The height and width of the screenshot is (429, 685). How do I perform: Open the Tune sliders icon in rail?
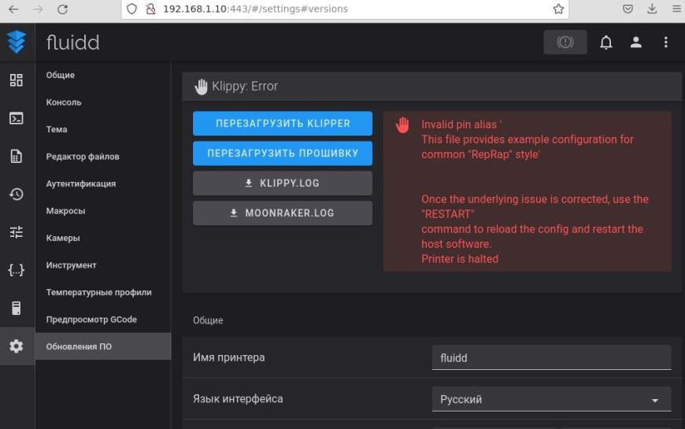[x=17, y=232]
